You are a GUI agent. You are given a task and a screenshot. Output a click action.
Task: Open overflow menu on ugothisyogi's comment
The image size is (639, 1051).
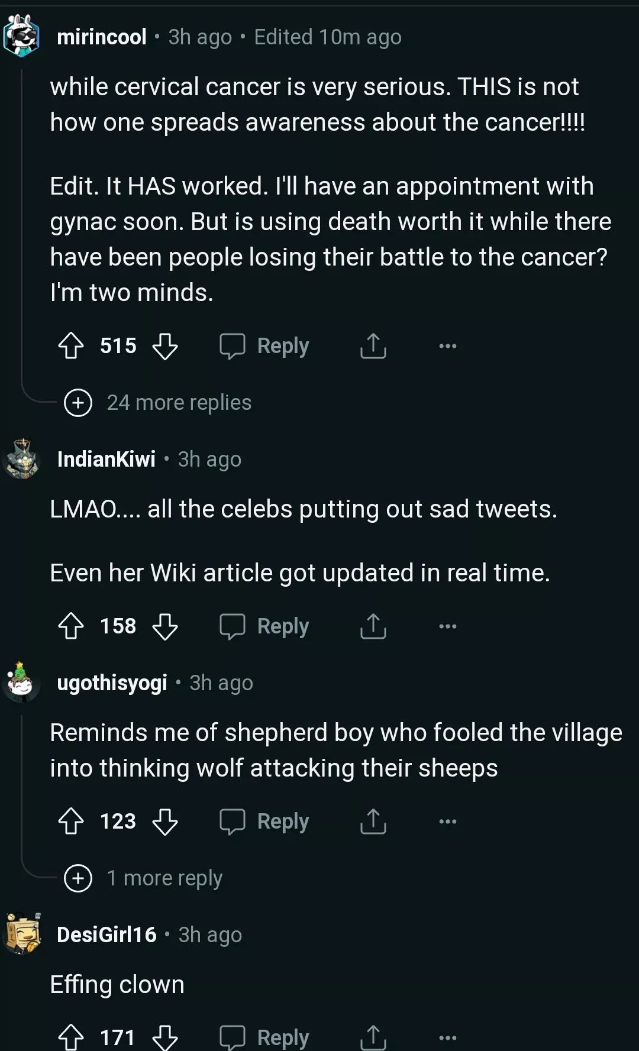tap(447, 822)
